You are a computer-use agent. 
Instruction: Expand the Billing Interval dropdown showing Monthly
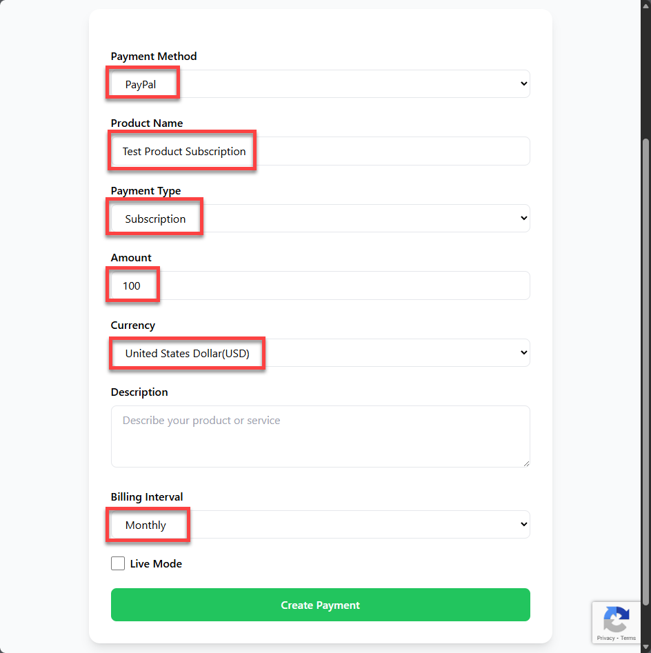coord(320,524)
